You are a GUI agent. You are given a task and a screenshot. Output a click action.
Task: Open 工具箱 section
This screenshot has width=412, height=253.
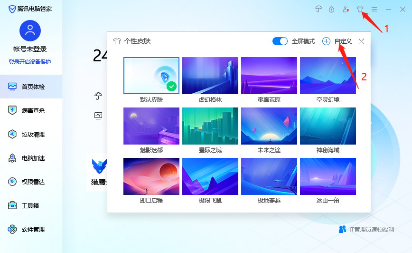tap(31, 205)
